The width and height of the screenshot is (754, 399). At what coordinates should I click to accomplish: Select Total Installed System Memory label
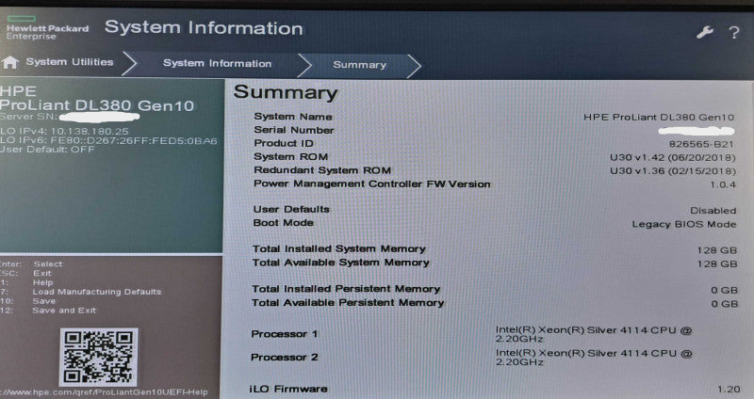[339, 248]
